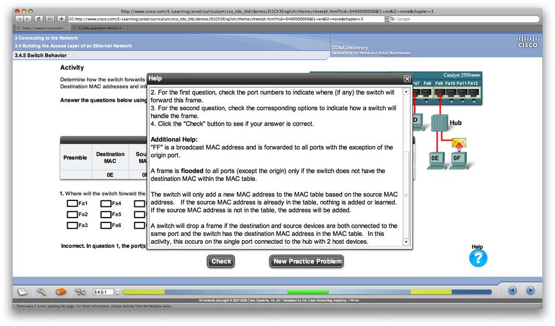
Task: Close the Help dialog with X
Action: point(407,79)
